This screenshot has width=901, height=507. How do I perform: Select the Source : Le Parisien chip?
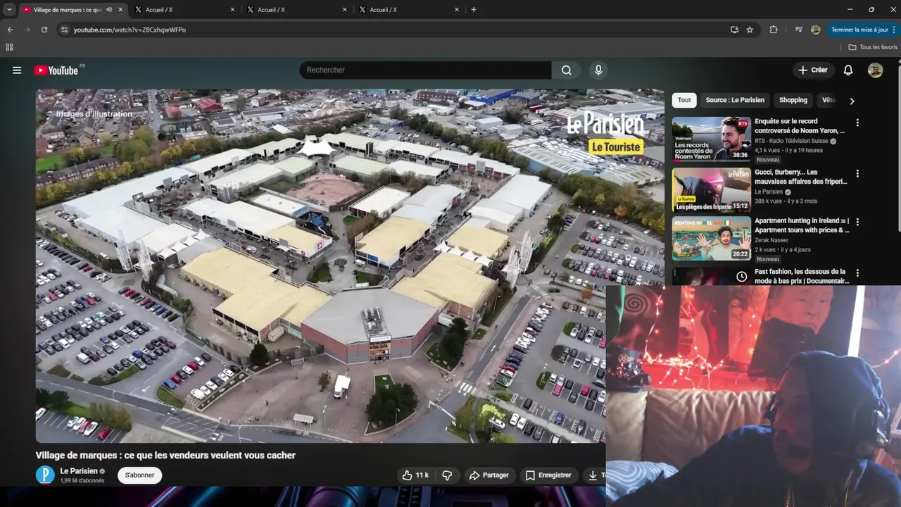[735, 100]
